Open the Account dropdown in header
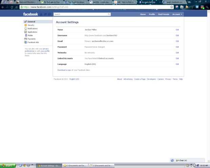The width and height of the screenshot is (210, 168). click(177, 14)
